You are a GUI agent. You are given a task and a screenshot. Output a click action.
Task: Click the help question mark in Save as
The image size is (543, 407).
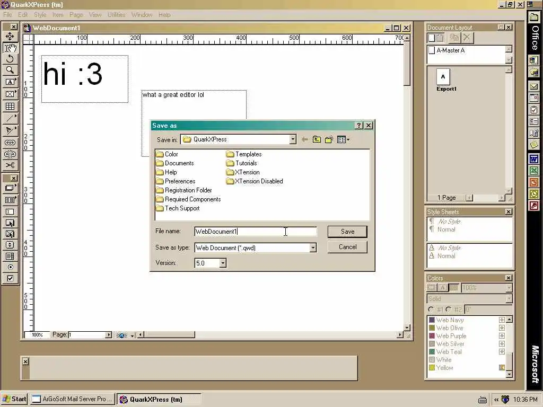click(359, 125)
